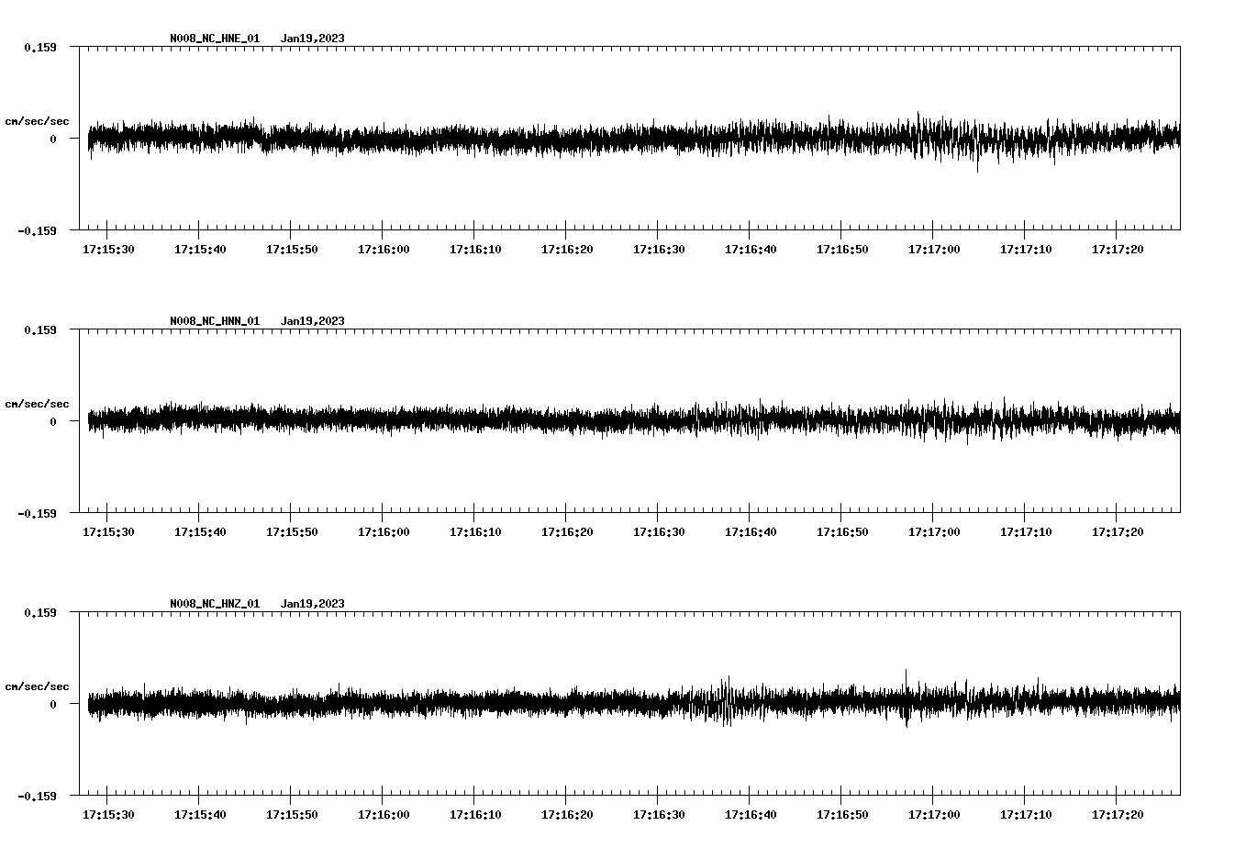Click the -0.159 lower limit on HNN axis

(37, 513)
